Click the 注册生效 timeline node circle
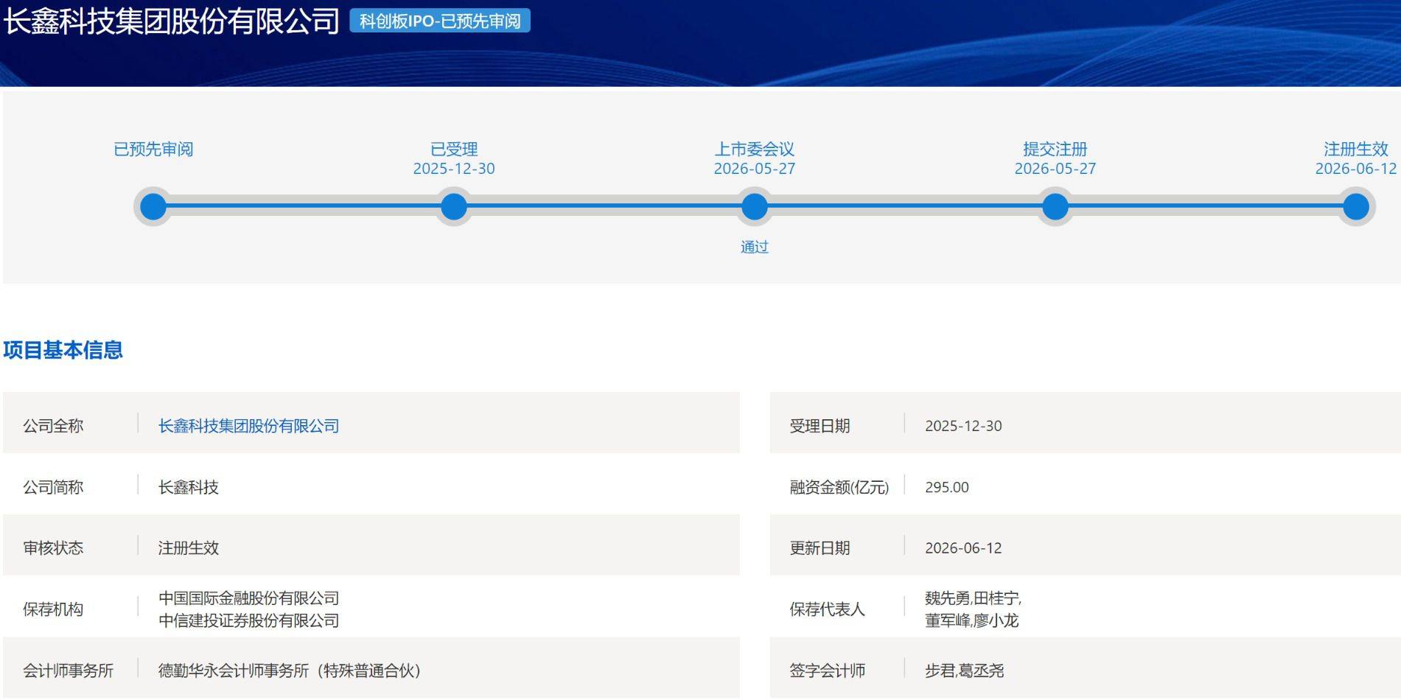This screenshot has height=700, width=1401. 1356,206
